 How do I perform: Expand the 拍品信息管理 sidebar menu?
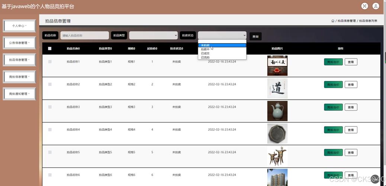pos(19,60)
